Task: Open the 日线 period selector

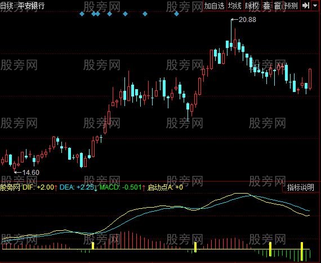Action: click(x=6, y=6)
